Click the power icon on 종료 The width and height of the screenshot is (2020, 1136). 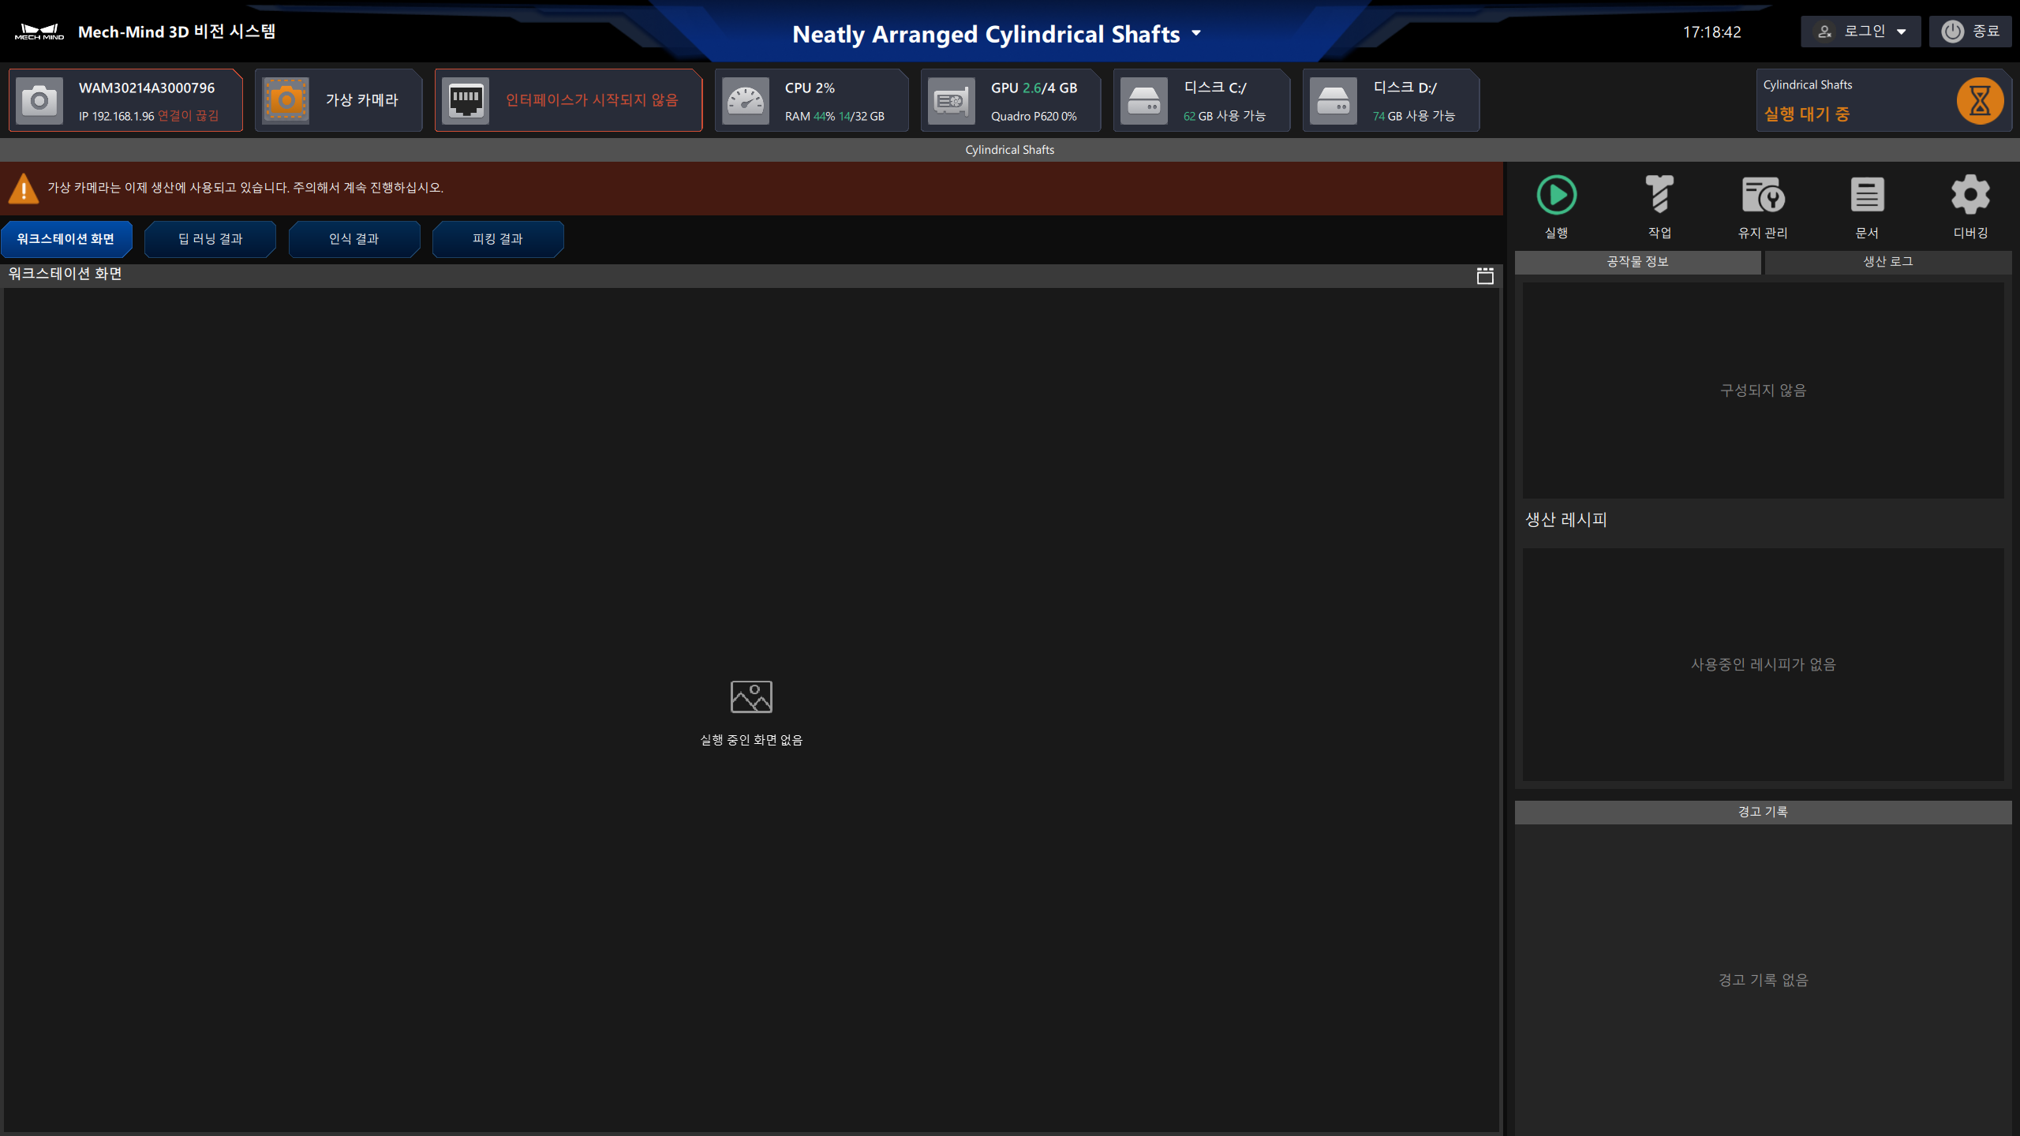pos(1952,32)
